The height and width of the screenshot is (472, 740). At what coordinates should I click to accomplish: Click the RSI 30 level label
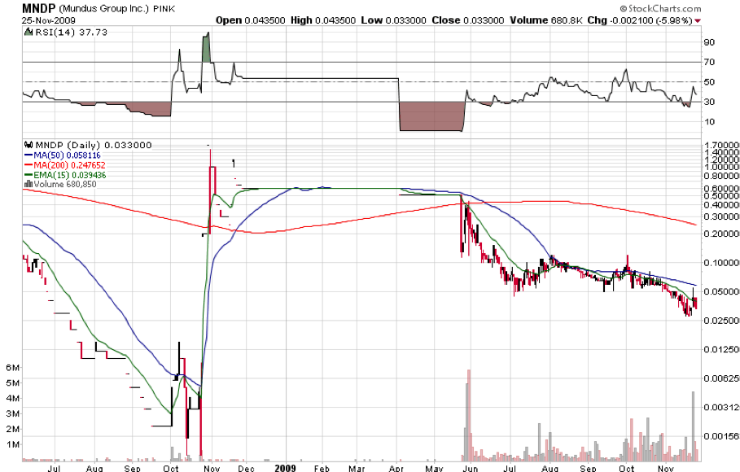[709, 102]
